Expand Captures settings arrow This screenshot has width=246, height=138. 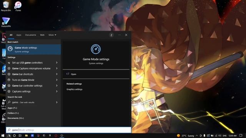(x=57, y=91)
